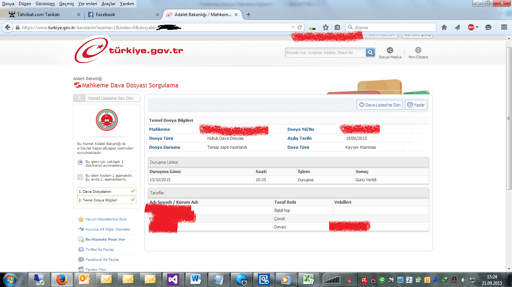Open a new tab with plus button

249,15
